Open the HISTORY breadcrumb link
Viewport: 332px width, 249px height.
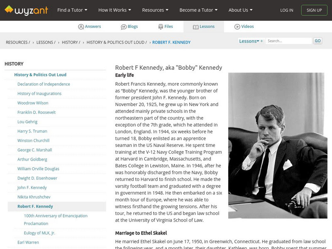coord(69,42)
